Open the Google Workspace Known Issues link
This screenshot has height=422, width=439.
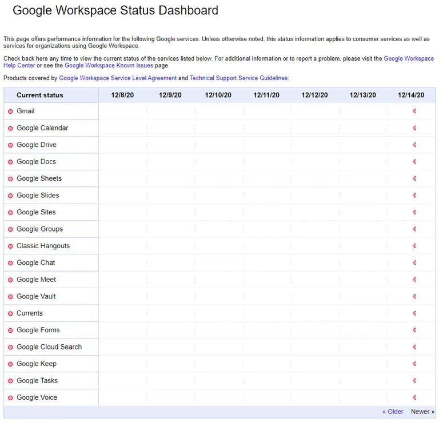(x=109, y=66)
